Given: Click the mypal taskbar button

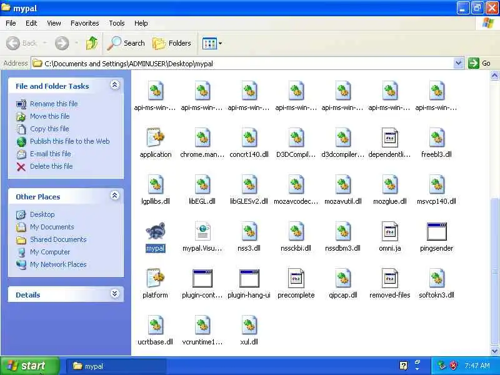Looking at the screenshot, I should pyautogui.click(x=116, y=366).
